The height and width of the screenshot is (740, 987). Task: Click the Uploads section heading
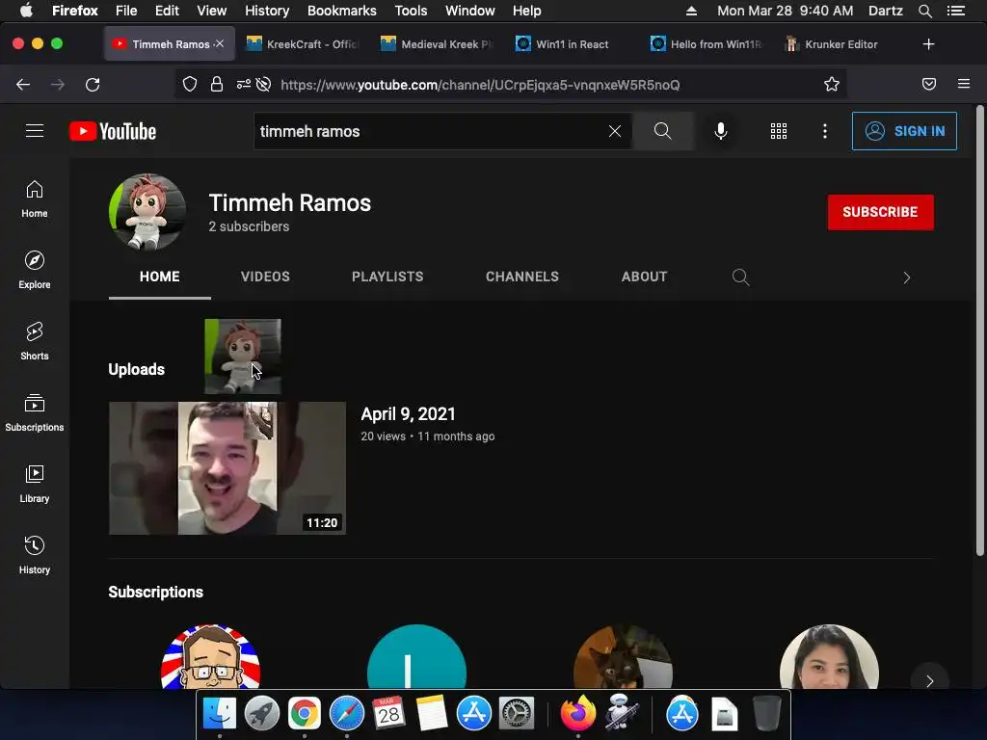click(x=137, y=369)
